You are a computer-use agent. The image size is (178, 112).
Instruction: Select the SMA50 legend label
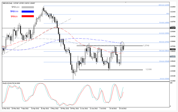click(x=14, y=16)
